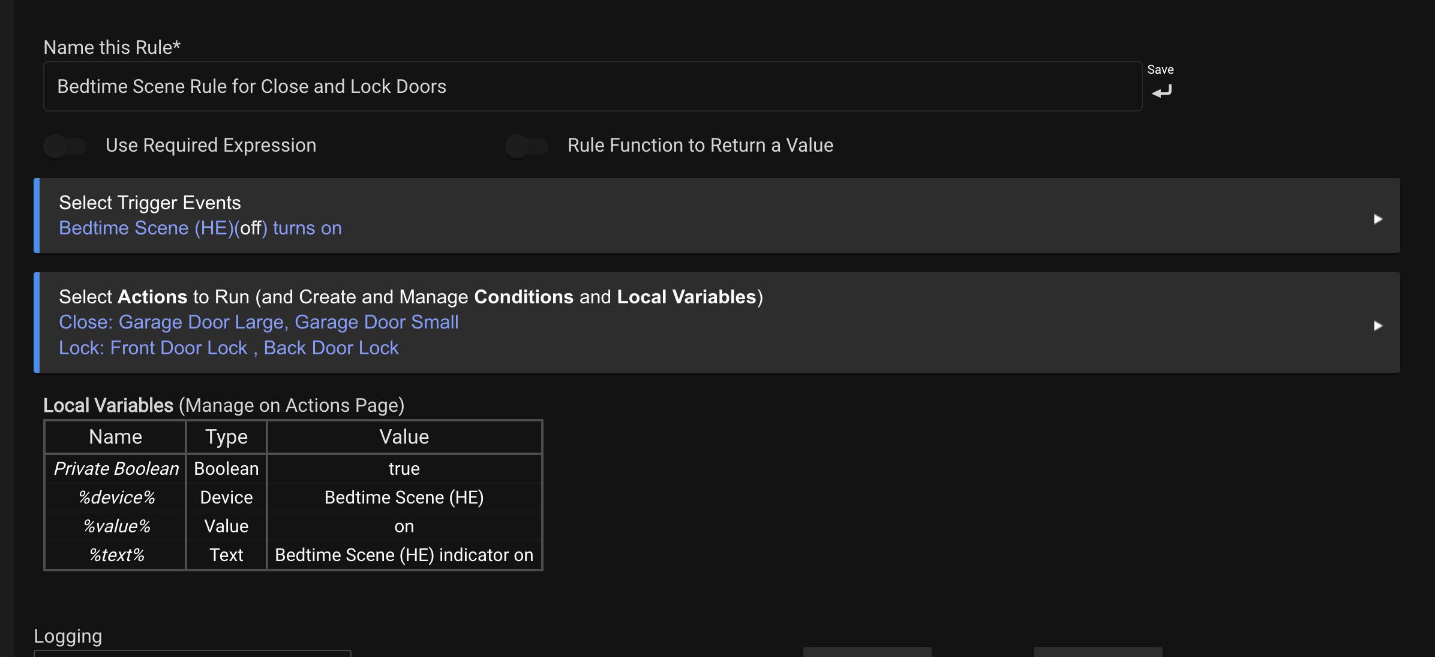Select the %device% variable name cell
Viewport: 1435px width, 657px height.
coord(116,498)
